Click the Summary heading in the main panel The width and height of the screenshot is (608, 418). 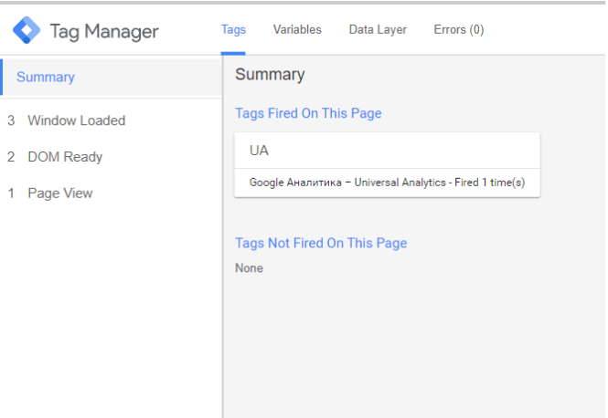tap(270, 74)
